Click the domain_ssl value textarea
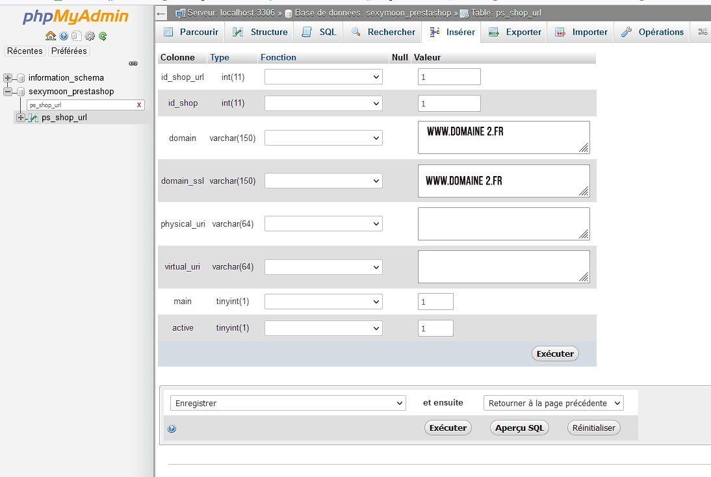This screenshot has width=711, height=477. tap(504, 181)
